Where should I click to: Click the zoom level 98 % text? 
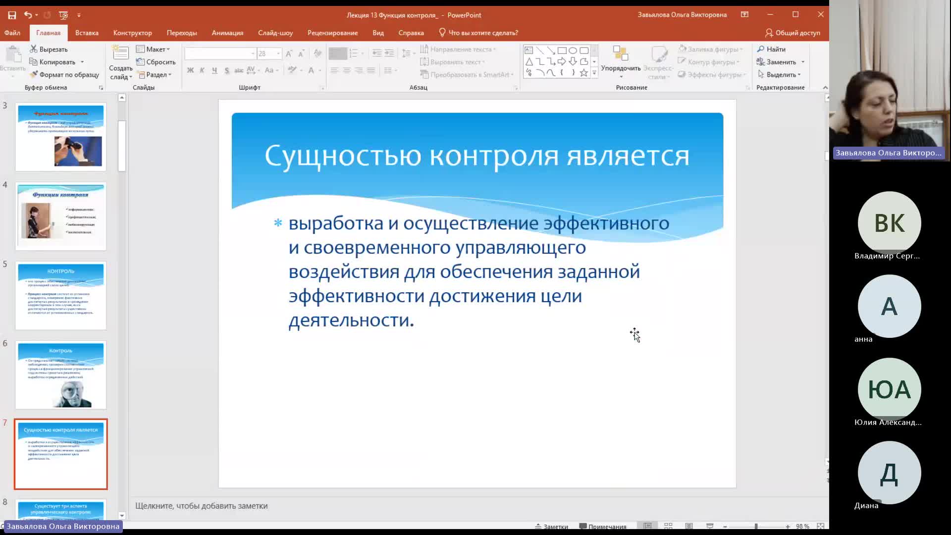pos(802,527)
